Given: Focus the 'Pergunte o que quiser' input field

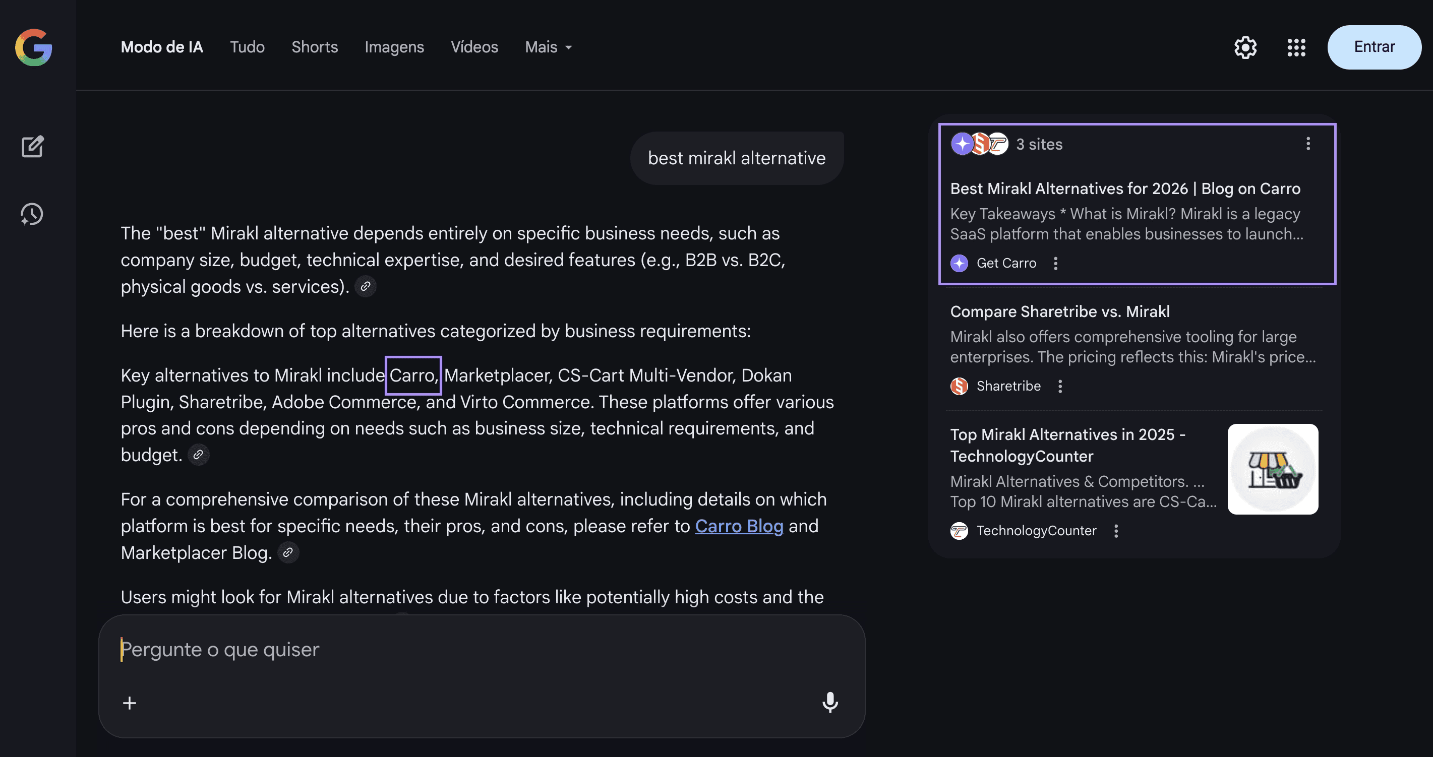Looking at the screenshot, I should tap(482, 650).
